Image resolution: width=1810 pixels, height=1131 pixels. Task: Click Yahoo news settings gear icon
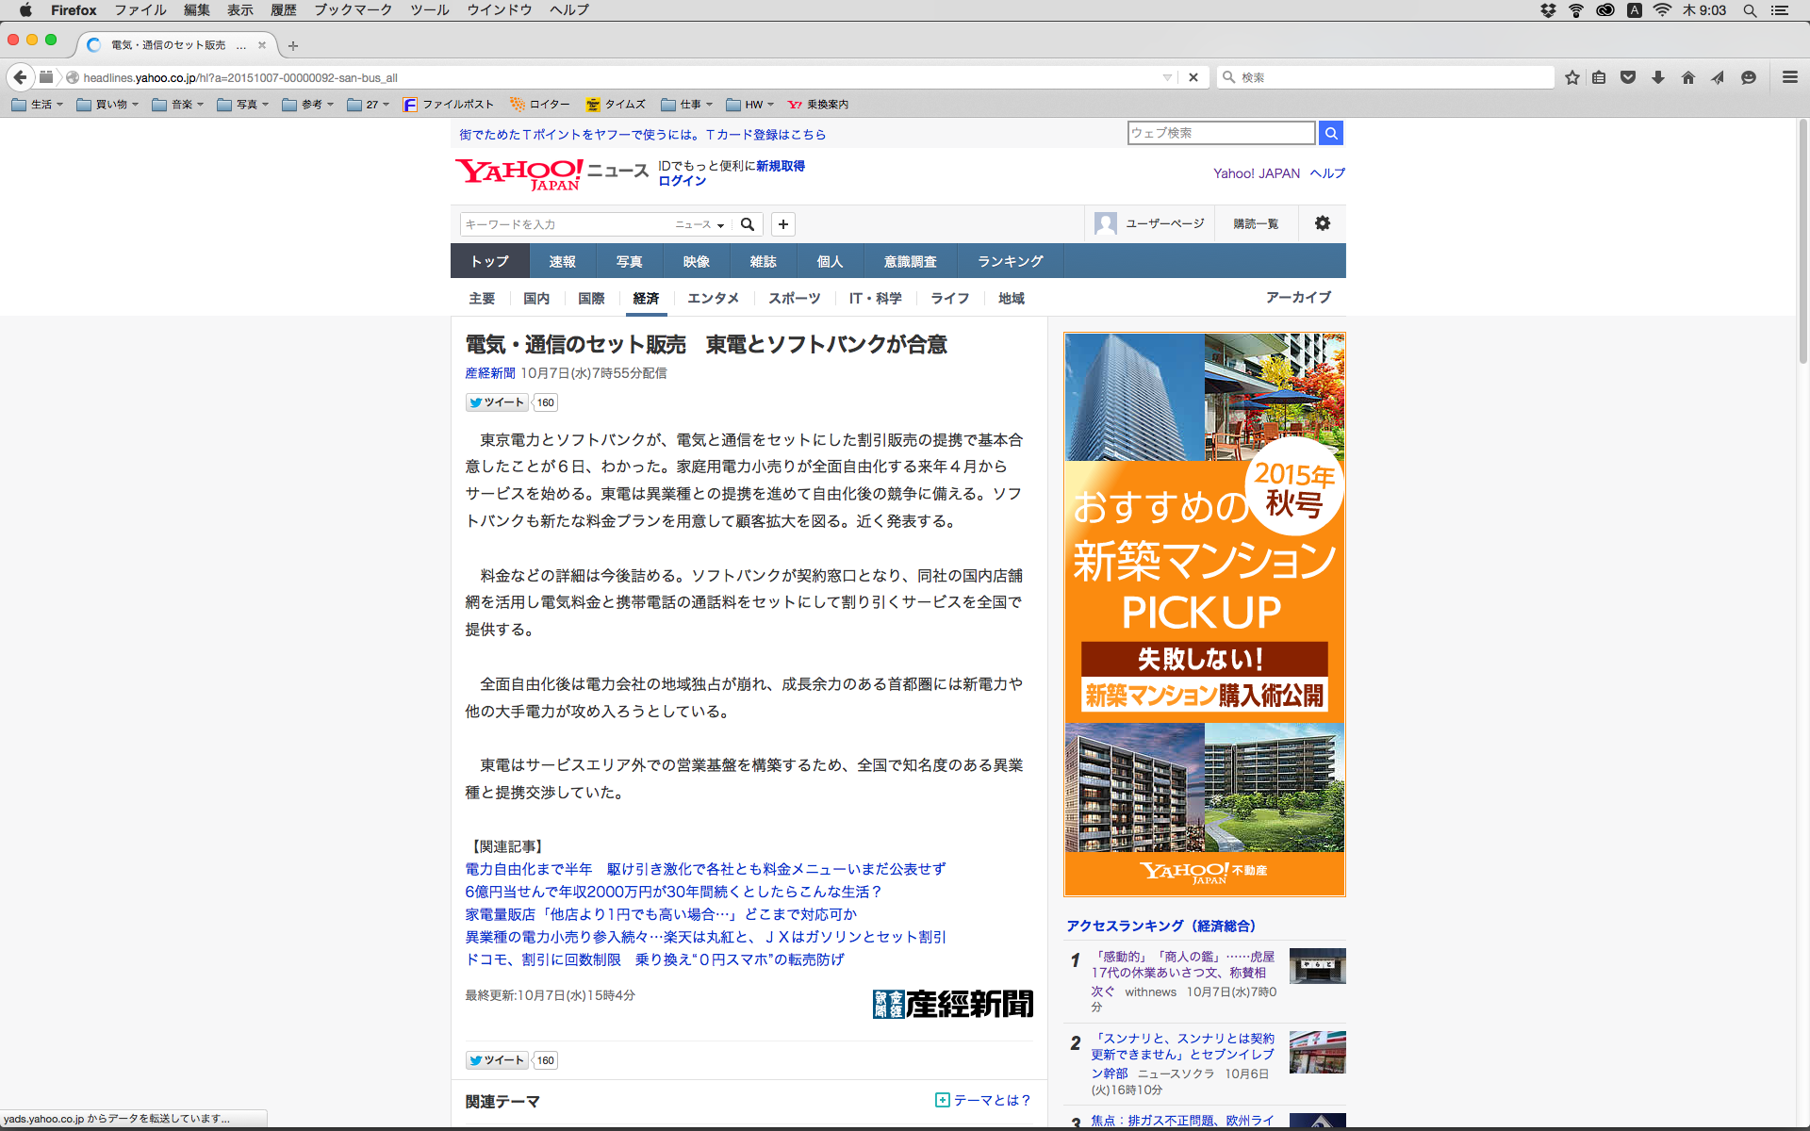click(1323, 223)
